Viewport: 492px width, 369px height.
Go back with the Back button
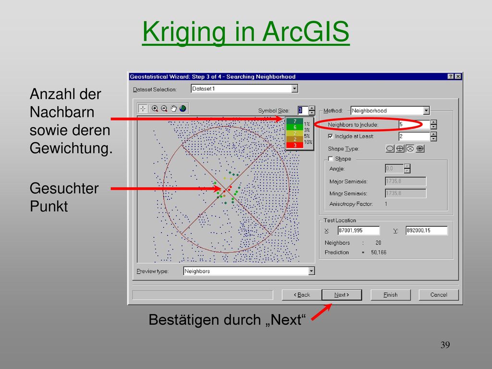click(x=302, y=295)
